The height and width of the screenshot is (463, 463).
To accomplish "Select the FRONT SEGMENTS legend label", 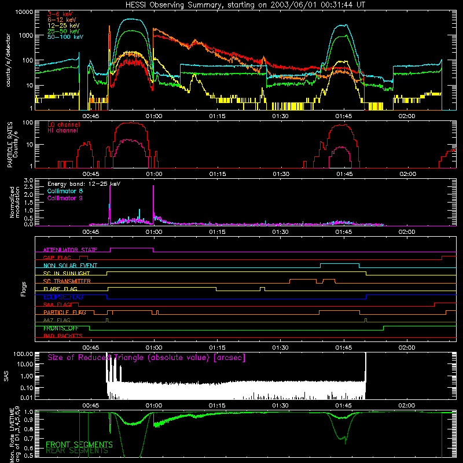I will click(x=79, y=444).
